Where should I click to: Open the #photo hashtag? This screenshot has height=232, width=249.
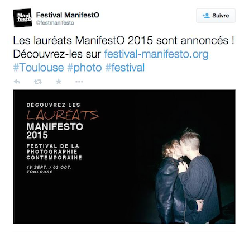84,68
